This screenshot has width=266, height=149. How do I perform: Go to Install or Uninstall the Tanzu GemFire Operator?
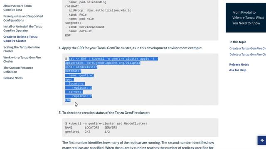pyautogui.click(x=23, y=29)
